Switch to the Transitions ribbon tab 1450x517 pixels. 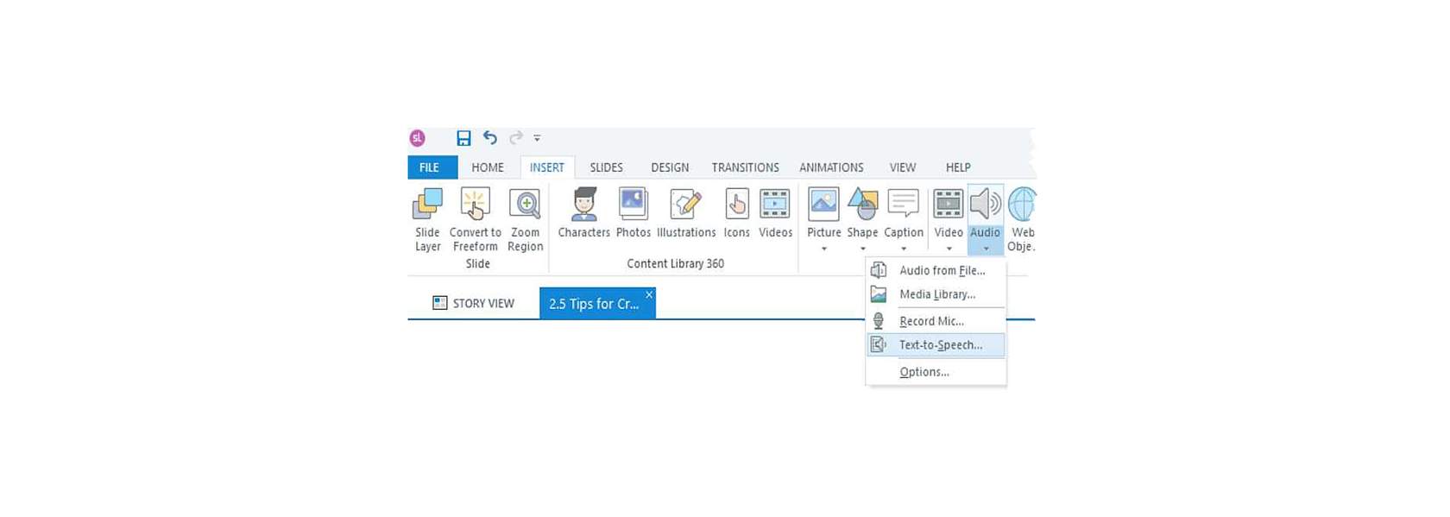tap(745, 167)
